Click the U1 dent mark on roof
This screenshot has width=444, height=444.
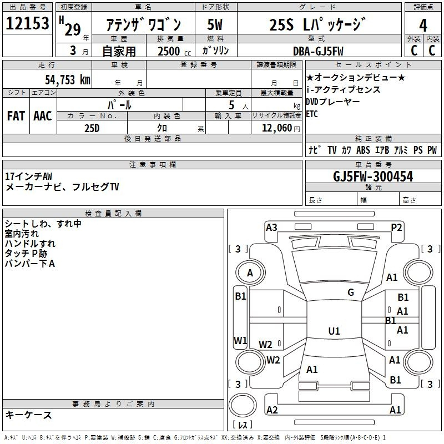pyautogui.click(x=334, y=331)
